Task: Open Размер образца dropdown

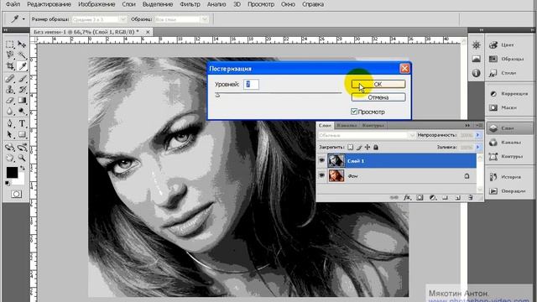Action: point(99,19)
